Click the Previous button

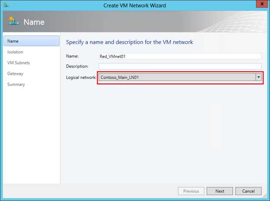click(x=191, y=191)
